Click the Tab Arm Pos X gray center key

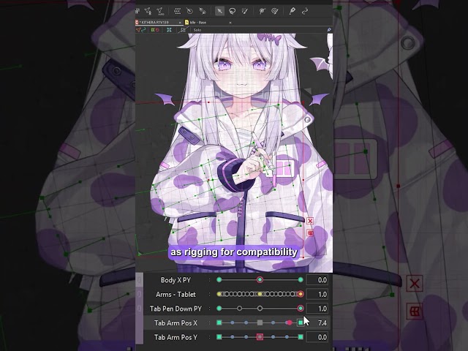coord(260,322)
